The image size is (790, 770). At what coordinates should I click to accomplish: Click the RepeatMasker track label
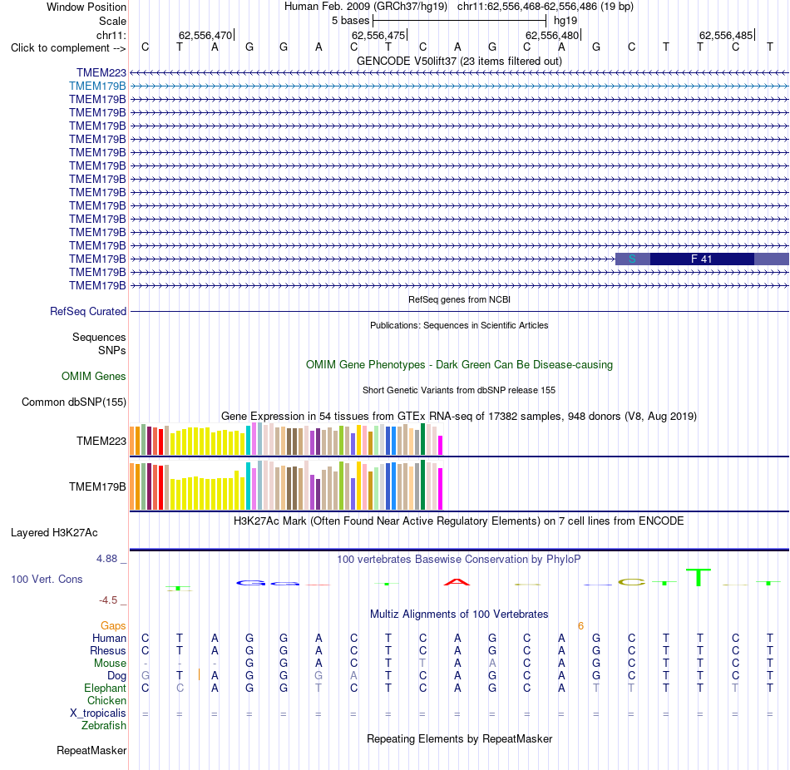(x=91, y=751)
